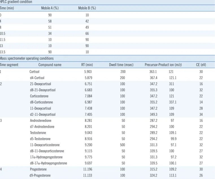This screenshot has height=179, width=215.
Task: Select the product ion value 109.1
Action: pos(173,133)
